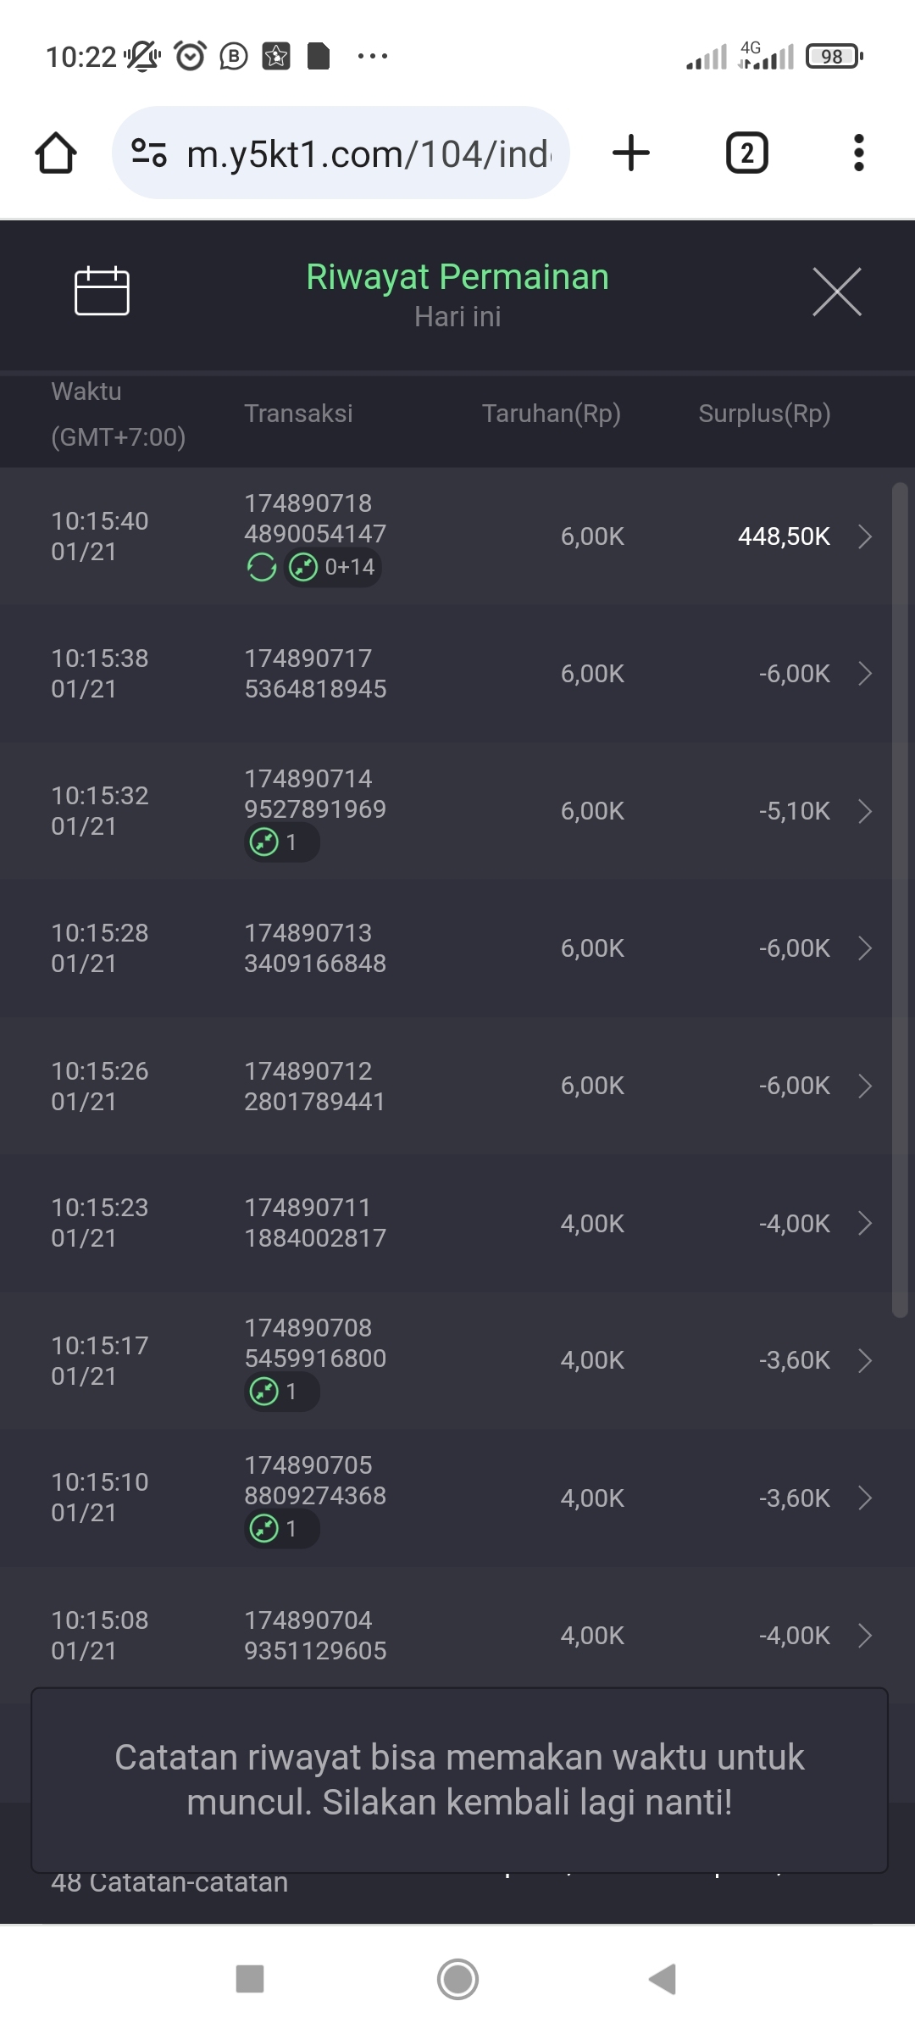This screenshot has width=915, height=2034.
Task: Open the calendar date picker icon
Action: 102,292
